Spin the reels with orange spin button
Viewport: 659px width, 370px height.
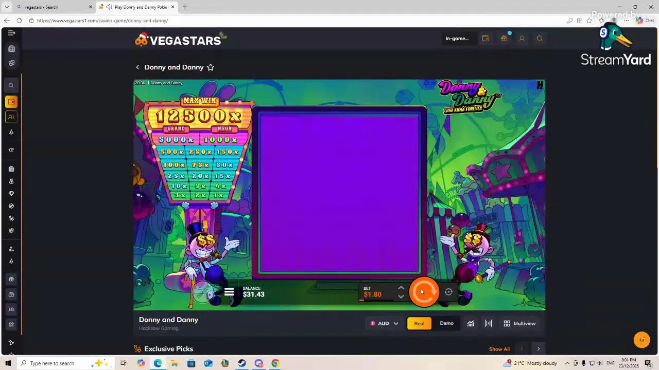(x=424, y=292)
